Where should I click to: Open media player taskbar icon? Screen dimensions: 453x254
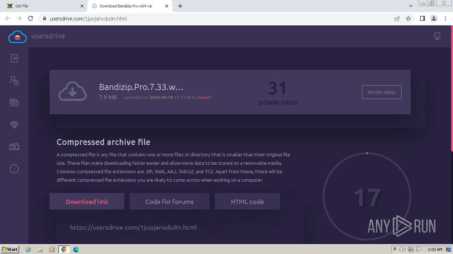pos(52,249)
